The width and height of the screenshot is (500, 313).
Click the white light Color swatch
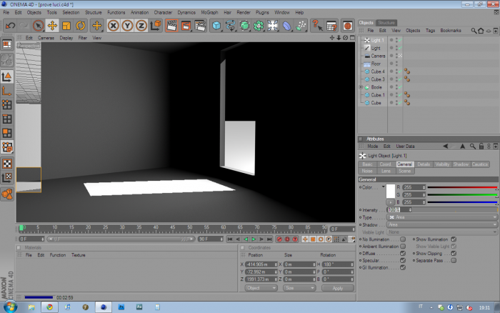point(391,191)
